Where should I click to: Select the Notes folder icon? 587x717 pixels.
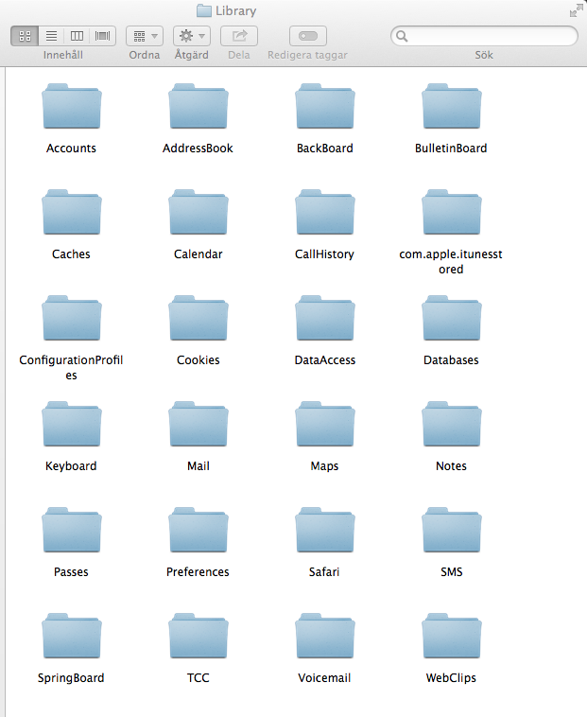click(451, 424)
